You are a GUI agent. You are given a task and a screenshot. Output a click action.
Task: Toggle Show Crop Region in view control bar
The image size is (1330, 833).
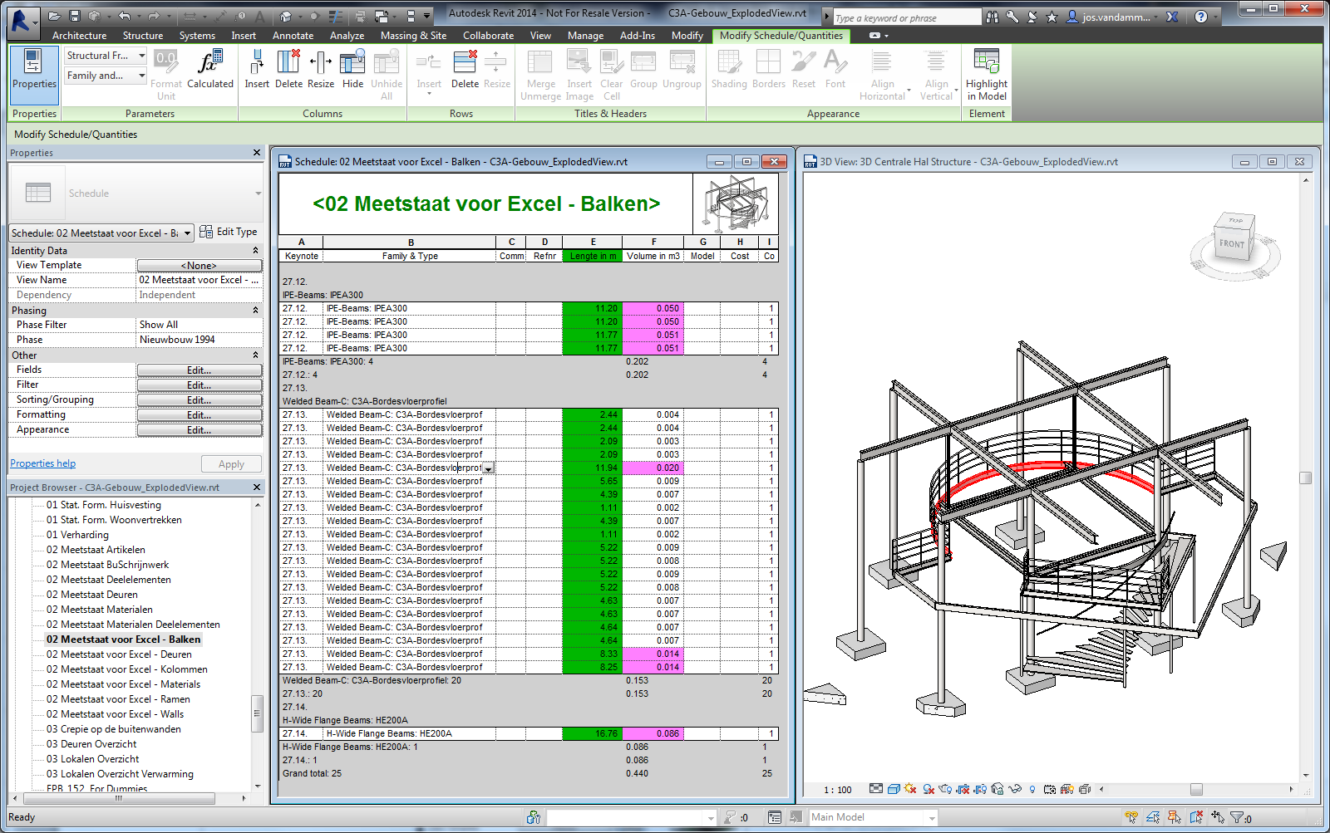point(980,789)
